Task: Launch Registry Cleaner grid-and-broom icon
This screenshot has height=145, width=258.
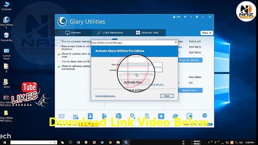Action: (76, 116)
